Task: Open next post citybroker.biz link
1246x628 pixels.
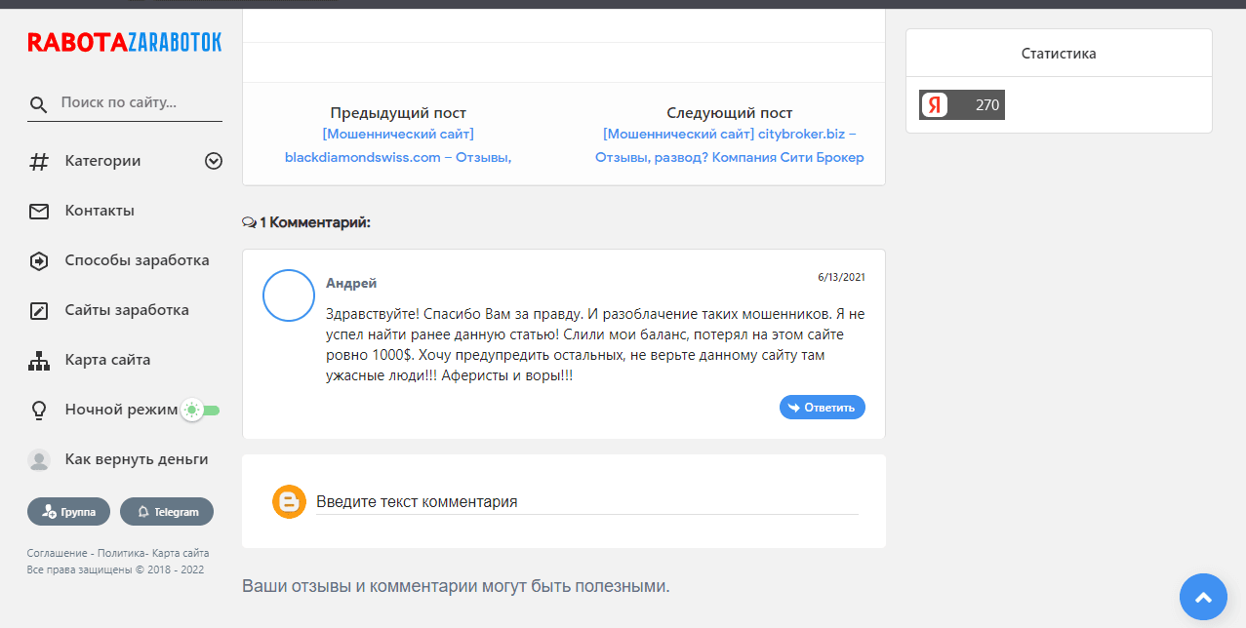Action: [729, 145]
